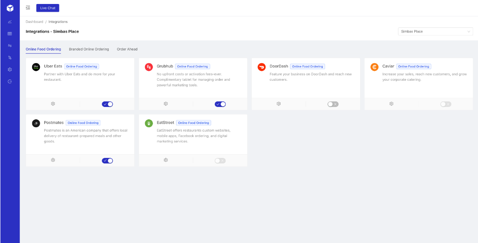Open the branching nodes sidebar icon

(10, 57)
